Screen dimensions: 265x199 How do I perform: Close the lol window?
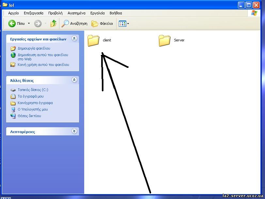(x=257, y=5)
